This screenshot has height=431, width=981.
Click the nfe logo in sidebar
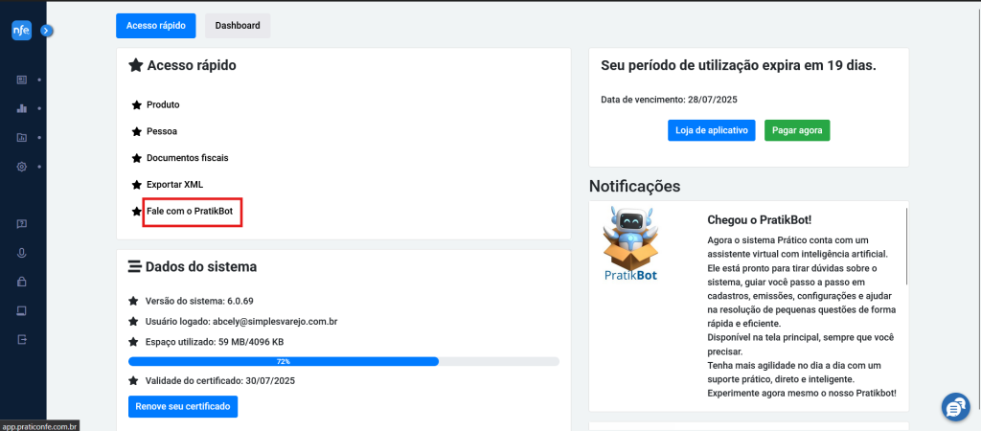[21, 30]
